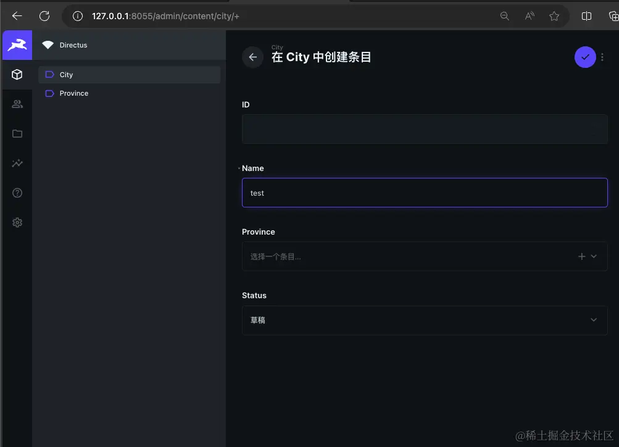Click the diamond icon beside Directus
Viewport: 619px width, 447px height.
(x=48, y=45)
